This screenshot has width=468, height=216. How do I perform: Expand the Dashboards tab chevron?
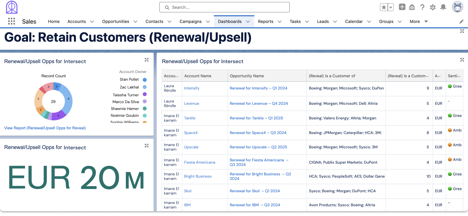point(248,21)
